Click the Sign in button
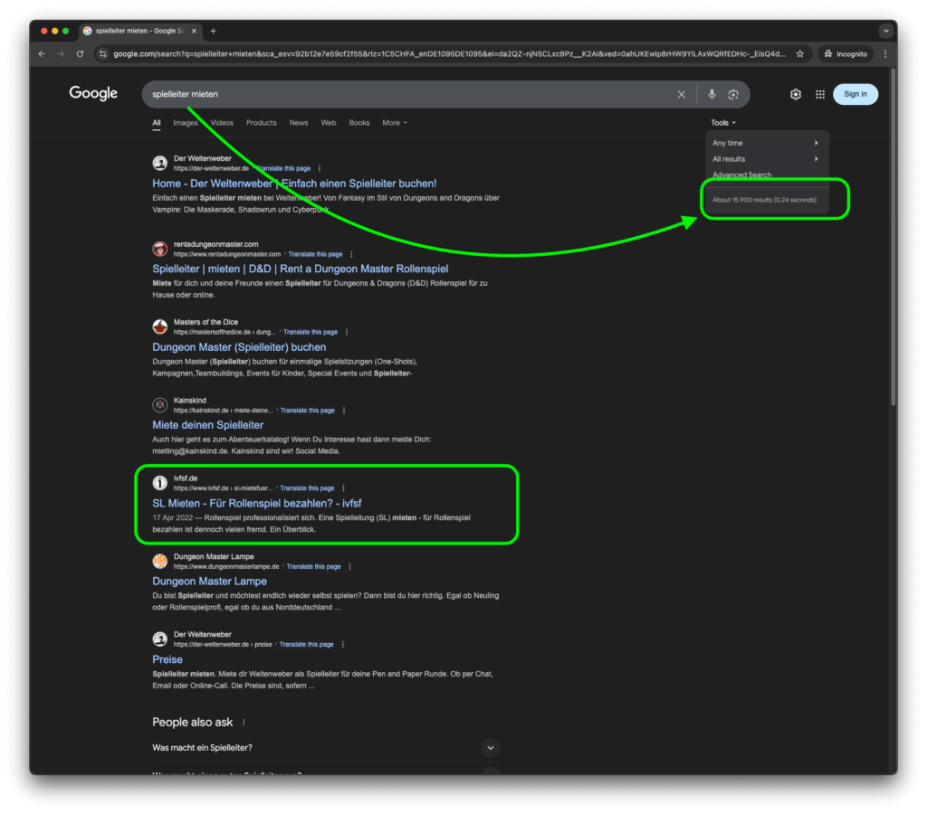This screenshot has width=927, height=814. coord(855,94)
